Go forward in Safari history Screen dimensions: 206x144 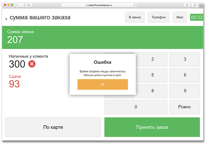[x=22, y=5]
